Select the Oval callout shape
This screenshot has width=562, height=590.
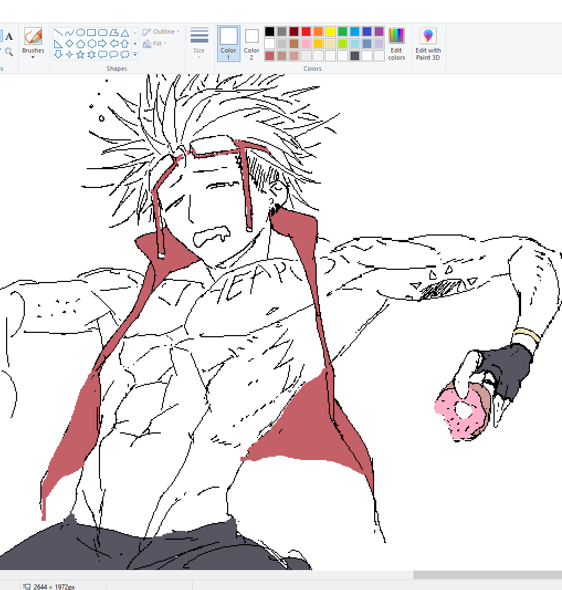tap(113, 55)
